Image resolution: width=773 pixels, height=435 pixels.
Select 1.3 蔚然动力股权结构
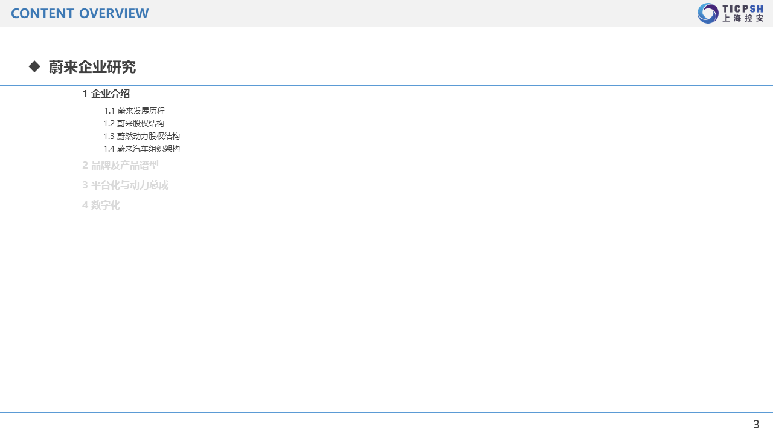pyautogui.click(x=142, y=136)
